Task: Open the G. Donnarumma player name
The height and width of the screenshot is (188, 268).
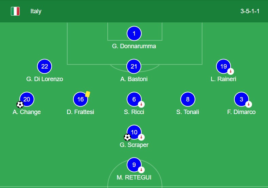Action: point(134,46)
